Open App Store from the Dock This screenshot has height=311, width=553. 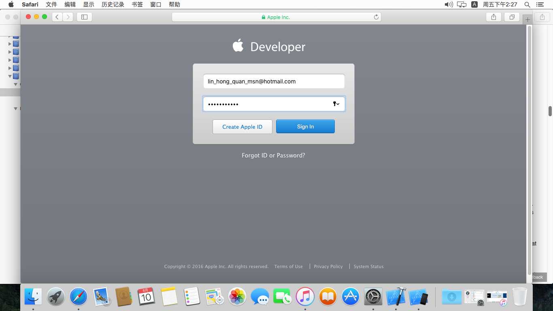(x=351, y=297)
